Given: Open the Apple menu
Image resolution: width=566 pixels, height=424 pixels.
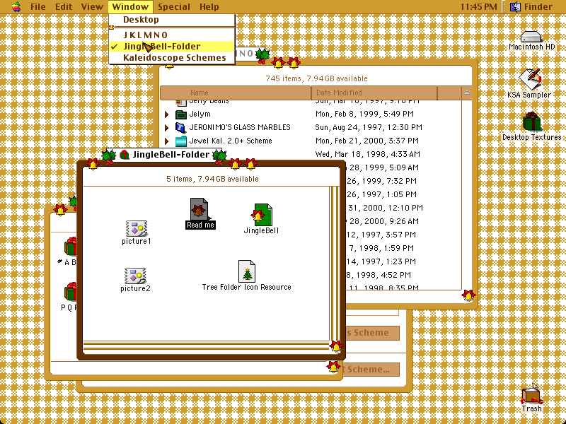Looking at the screenshot, I should click(16, 6).
